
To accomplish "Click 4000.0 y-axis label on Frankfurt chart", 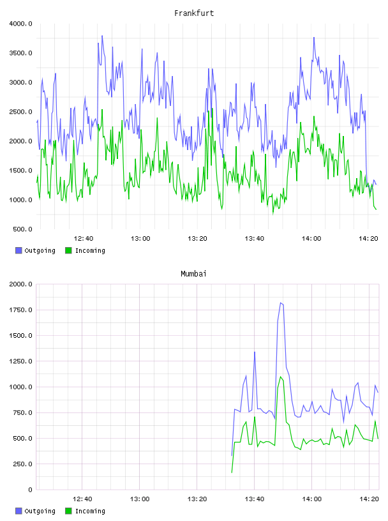I will pyautogui.click(x=20, y=24).
